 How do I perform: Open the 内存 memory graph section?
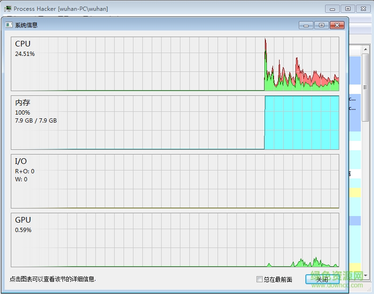(x=175, y=123)
